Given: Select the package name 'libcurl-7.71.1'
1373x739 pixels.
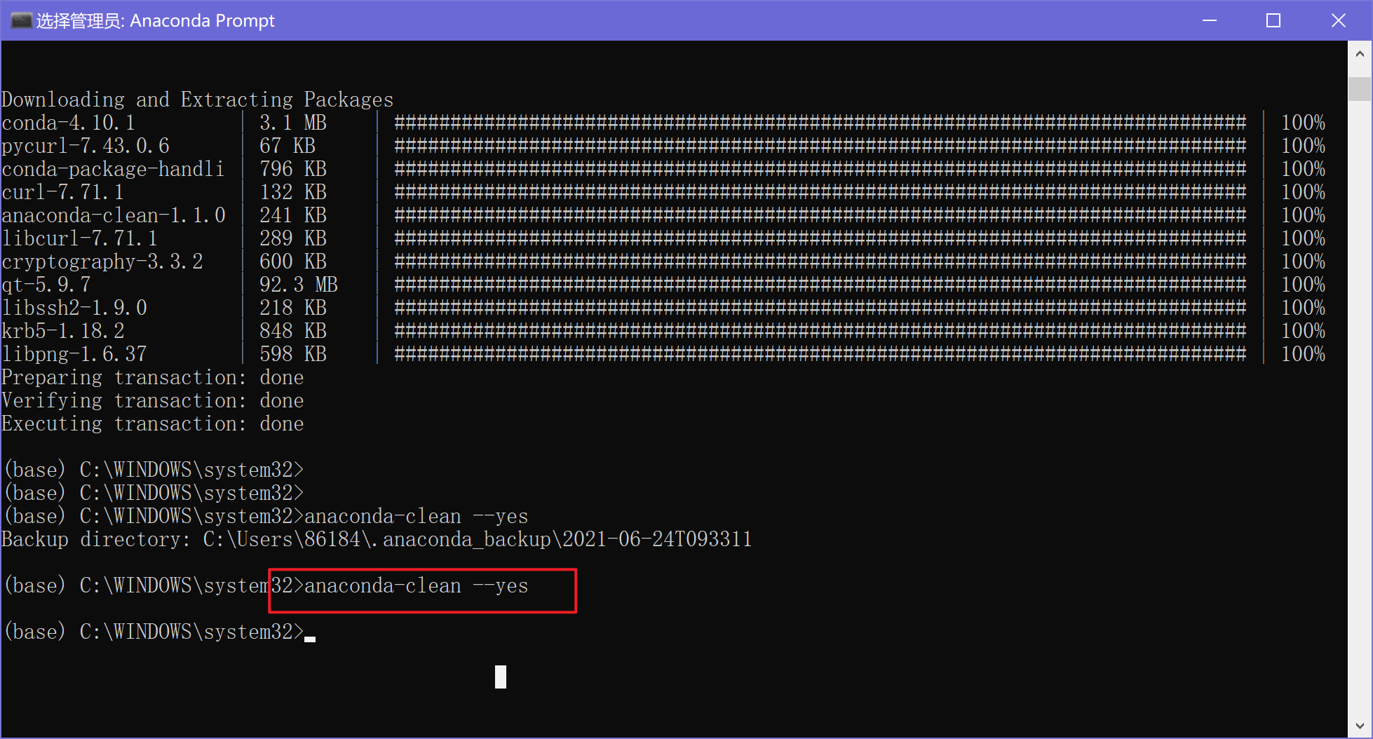Looking at the screenshot, I should click(x=79, y=238).
